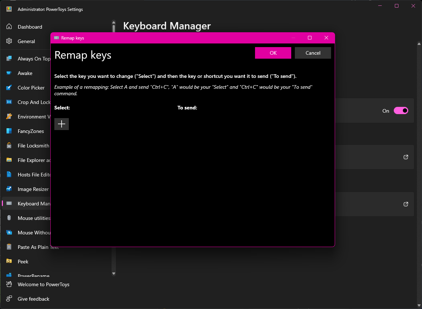Screen dimensions: 422x309
Task: Select the Peek icon in sidebar
Action: [9, 261]
